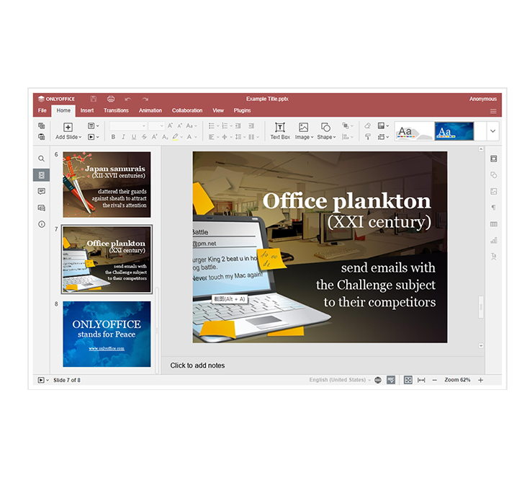Switch to the Insert tab
This screenshot has width=522, height=483.
click(87, 110)
